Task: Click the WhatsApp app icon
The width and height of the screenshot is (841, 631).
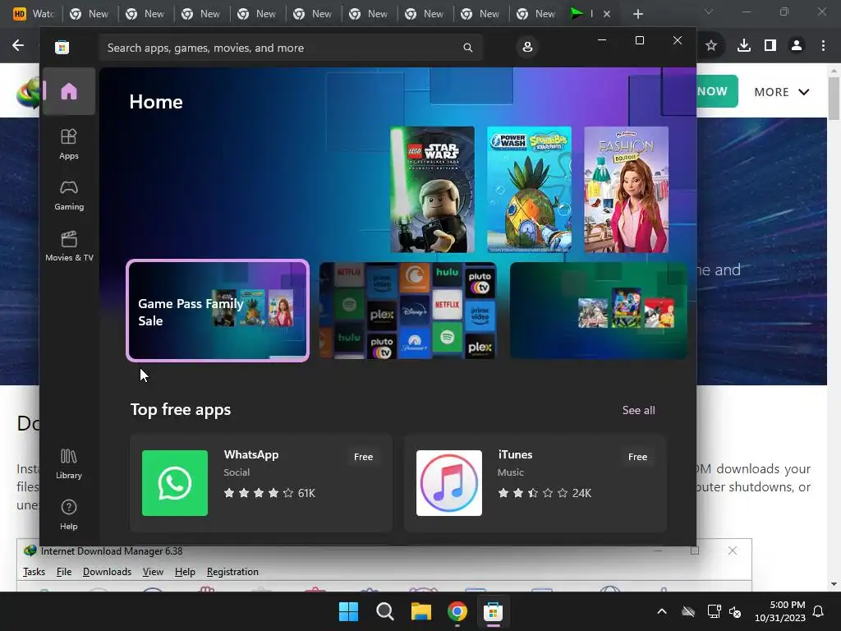Action: pyautogui.click(x=175, y=483)
